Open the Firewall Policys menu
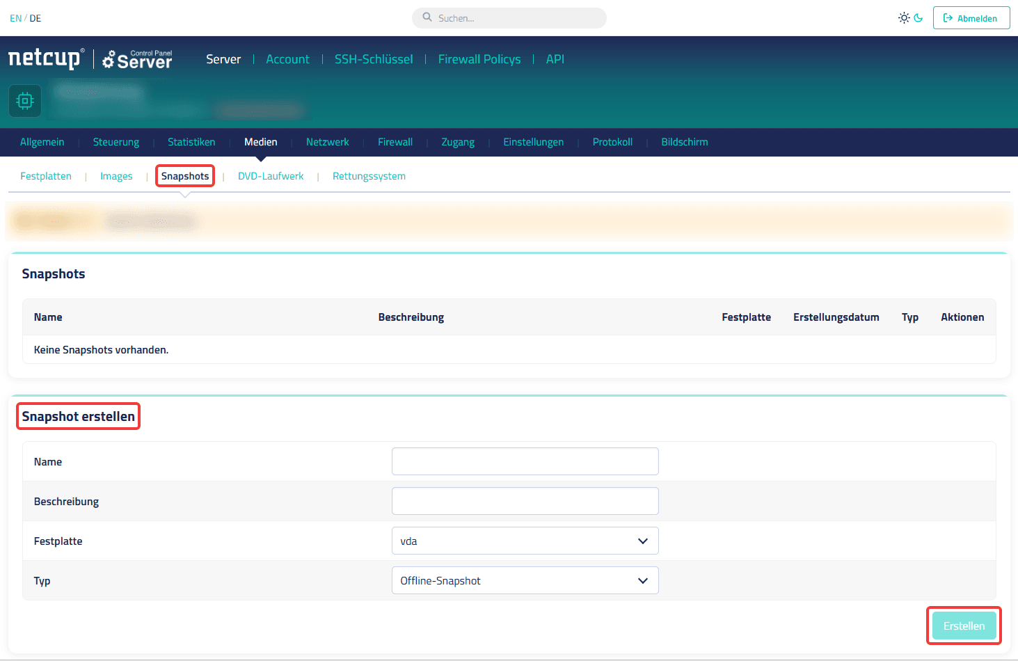The image size is (1018, 661). (x=479, y=59)
